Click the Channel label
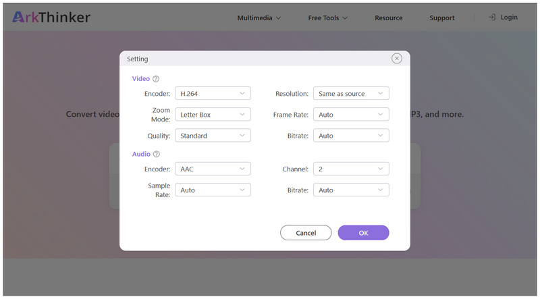540x299 pixels. (295, 169)
